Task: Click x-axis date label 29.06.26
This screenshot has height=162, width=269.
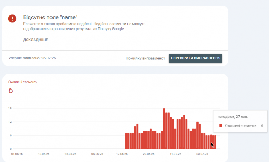Action: tap(149, 154)
